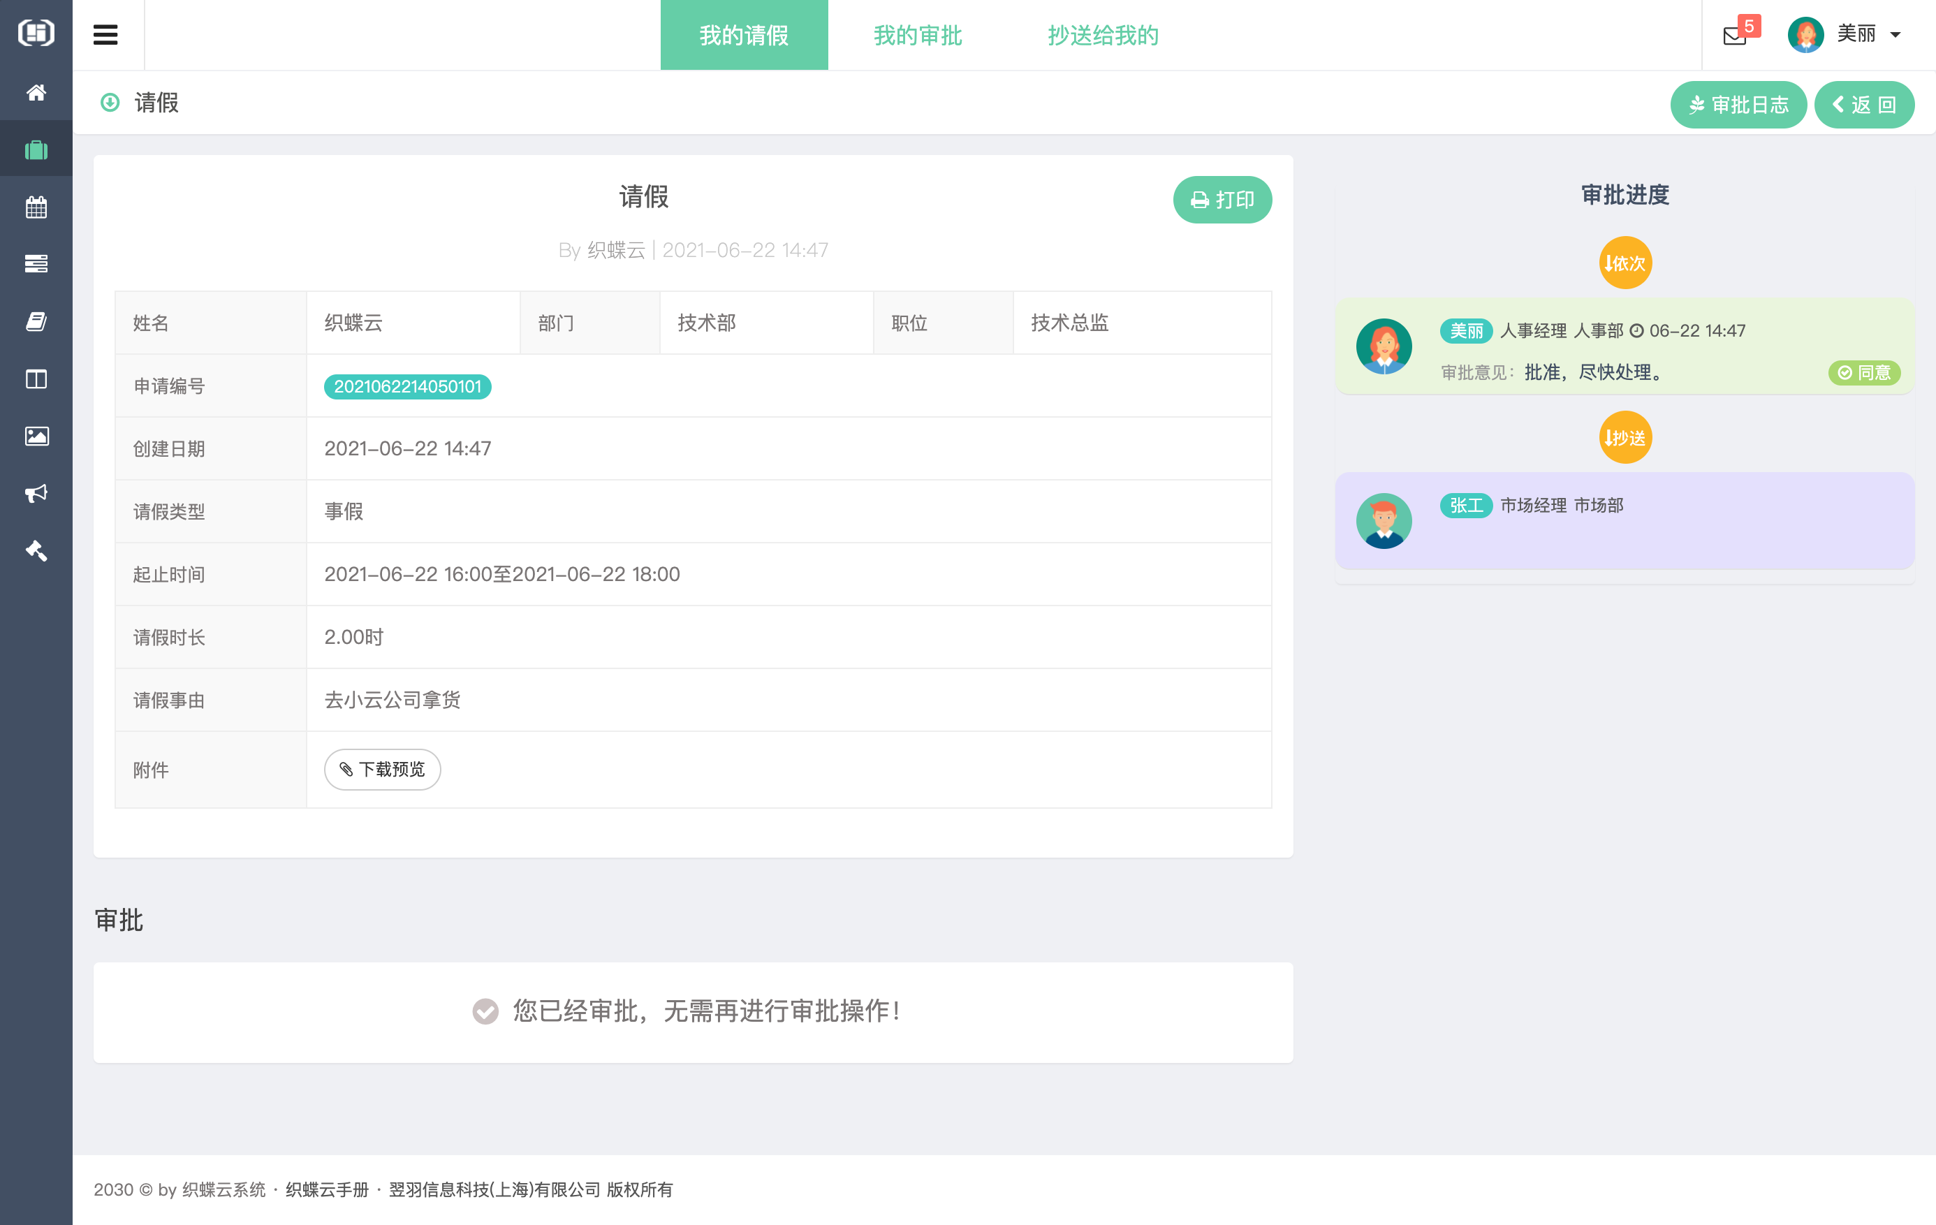Toggle the hamburger menu button
Viewport: 1936px width, 1225px height.
pyautogui.click(x=105, y=34)
